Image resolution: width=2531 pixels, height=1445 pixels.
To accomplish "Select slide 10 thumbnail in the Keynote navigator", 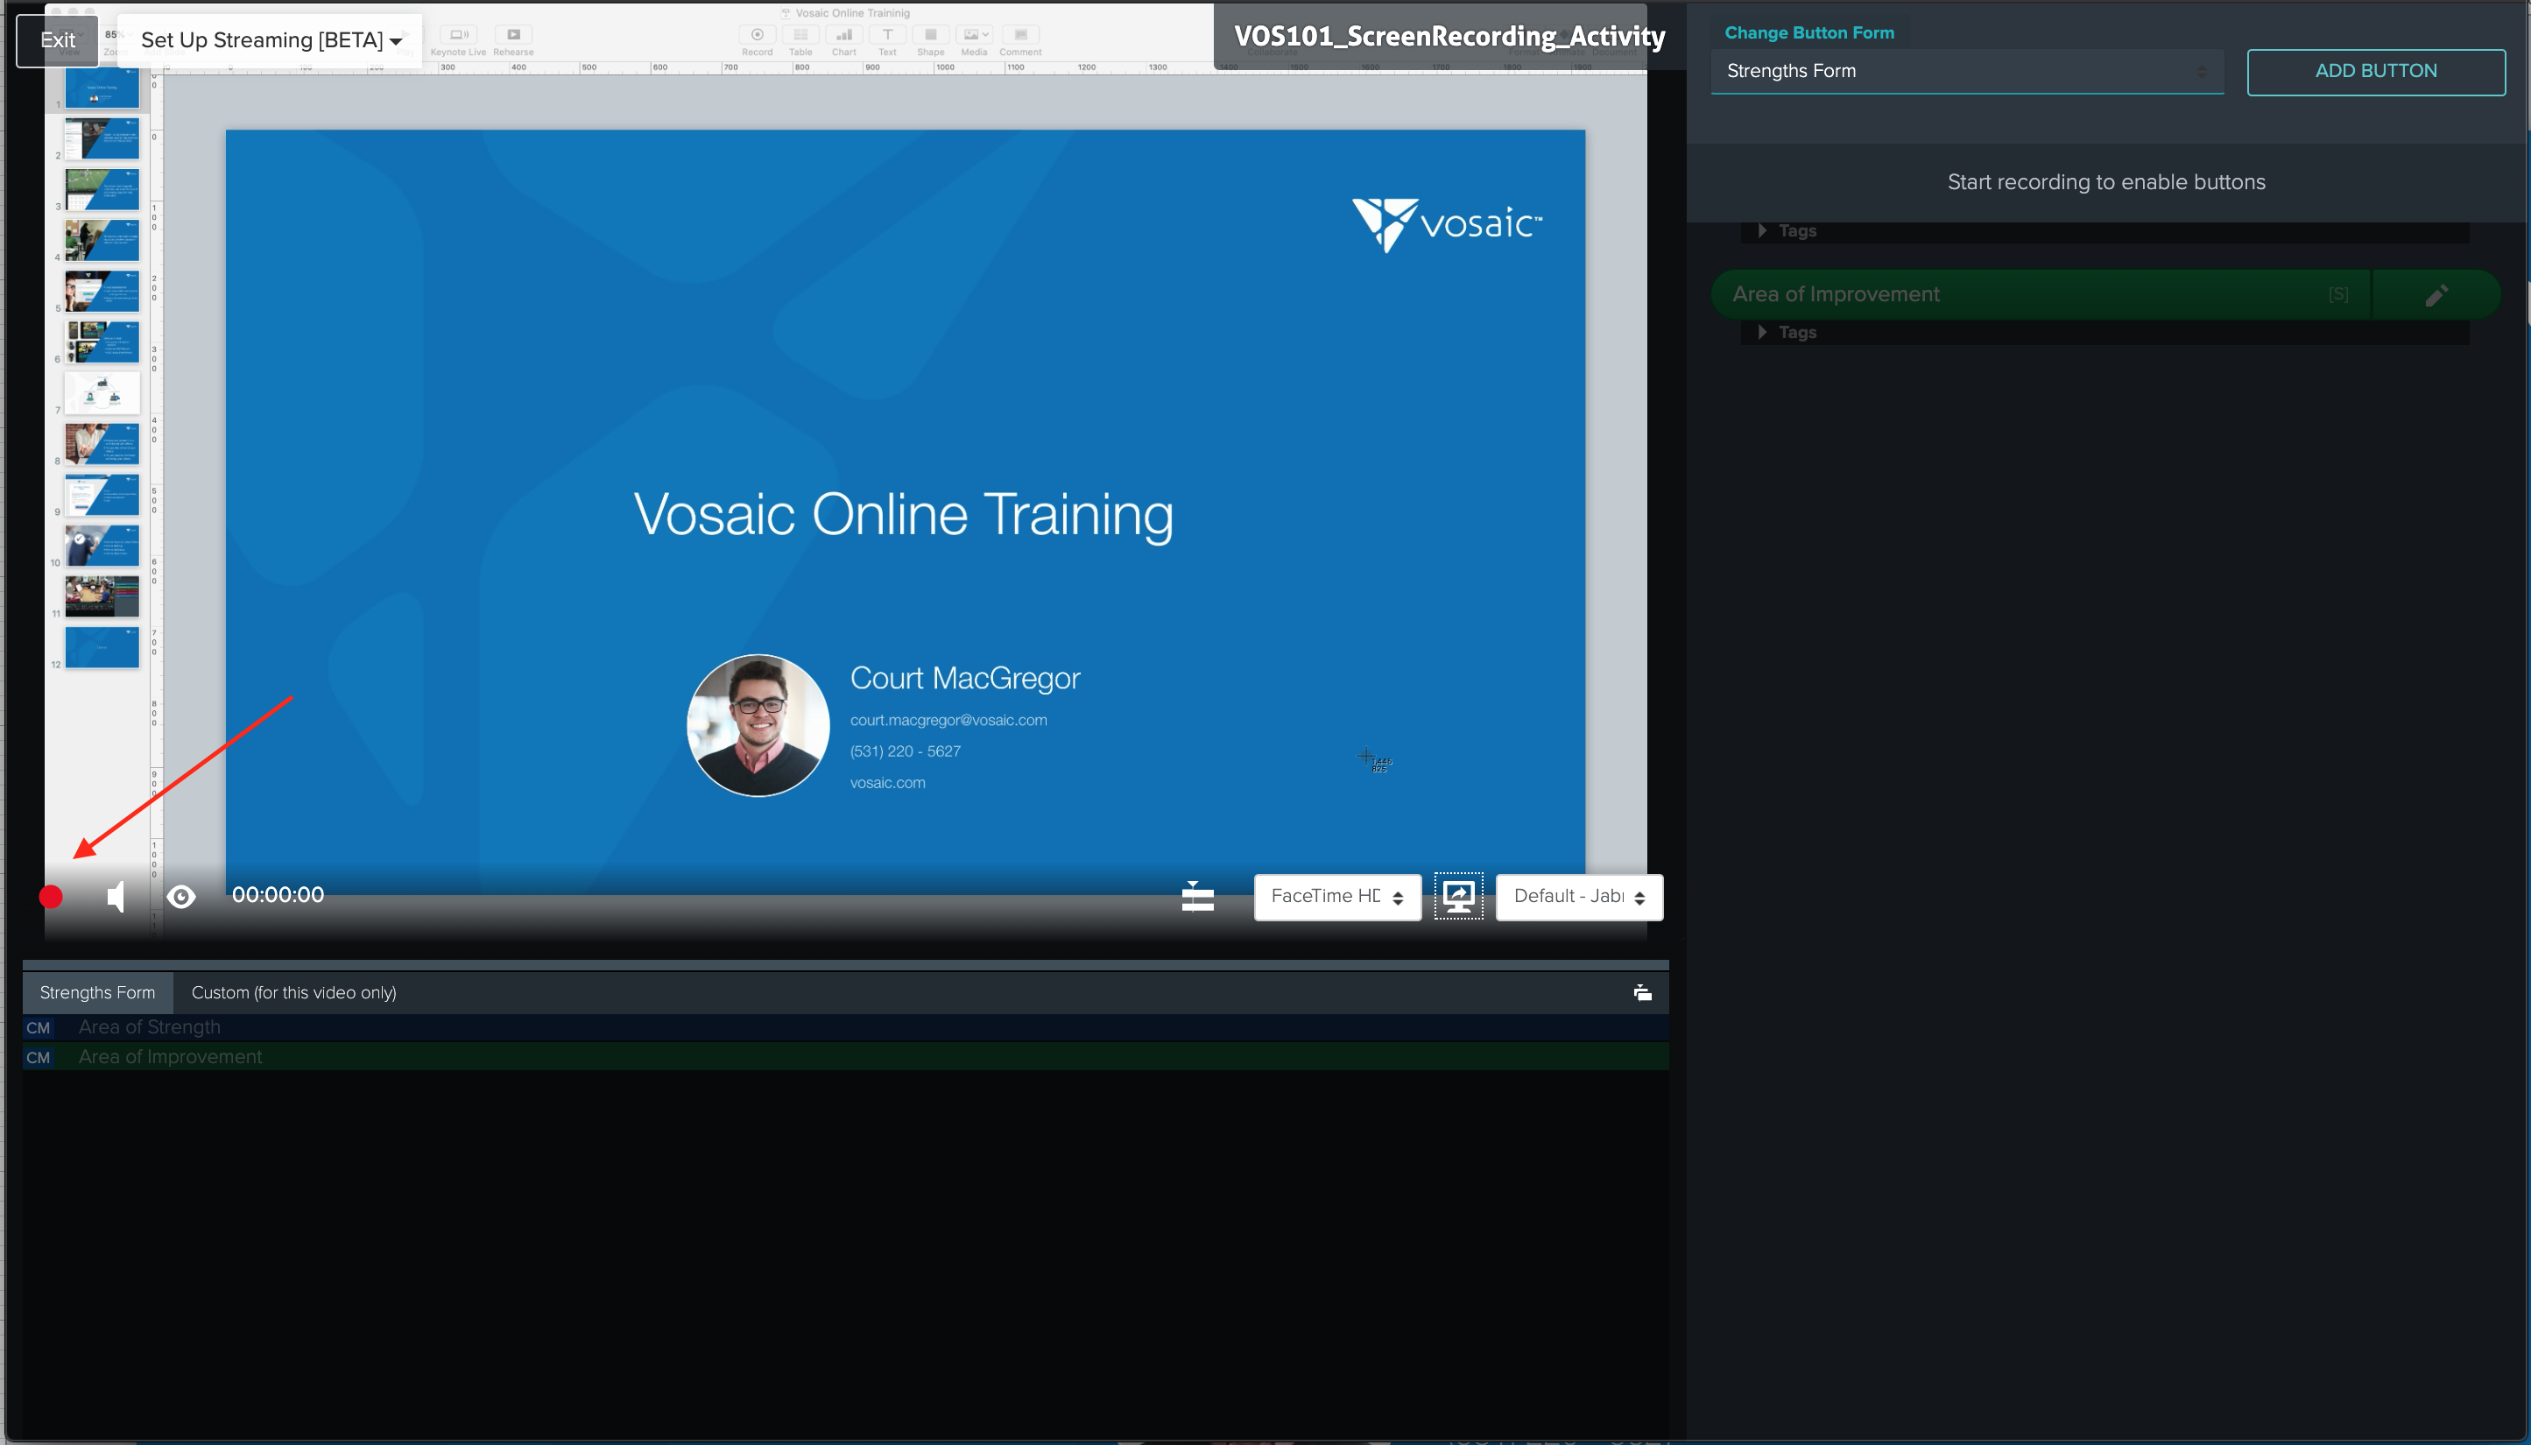I will coord(102,546).
